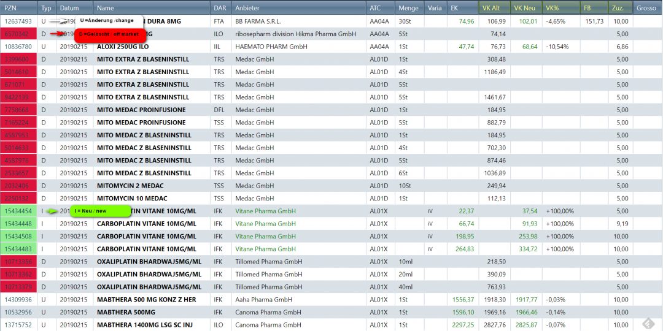663x331 pixels.
Task: Click green PZN cell 15434448
Action: click(x=18, y=224)
